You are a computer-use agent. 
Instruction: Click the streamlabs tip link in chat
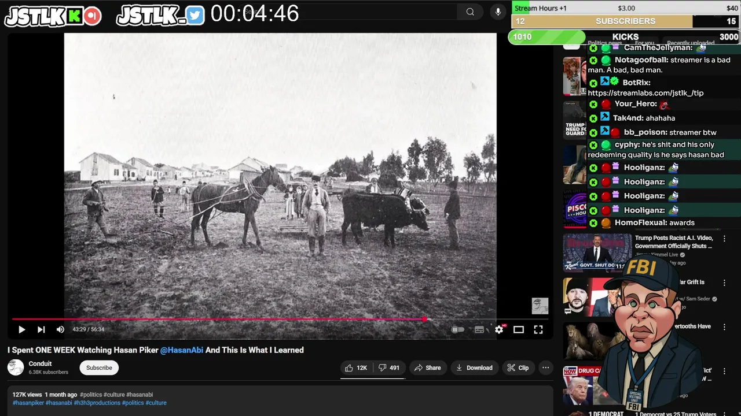645,92
